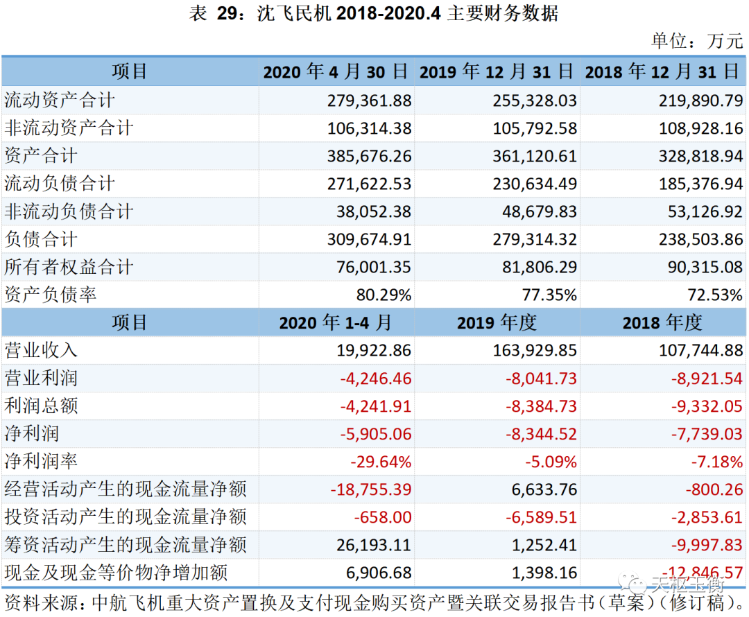Click the 营业收入 row label
749x617 pixels.
(41, 350)
